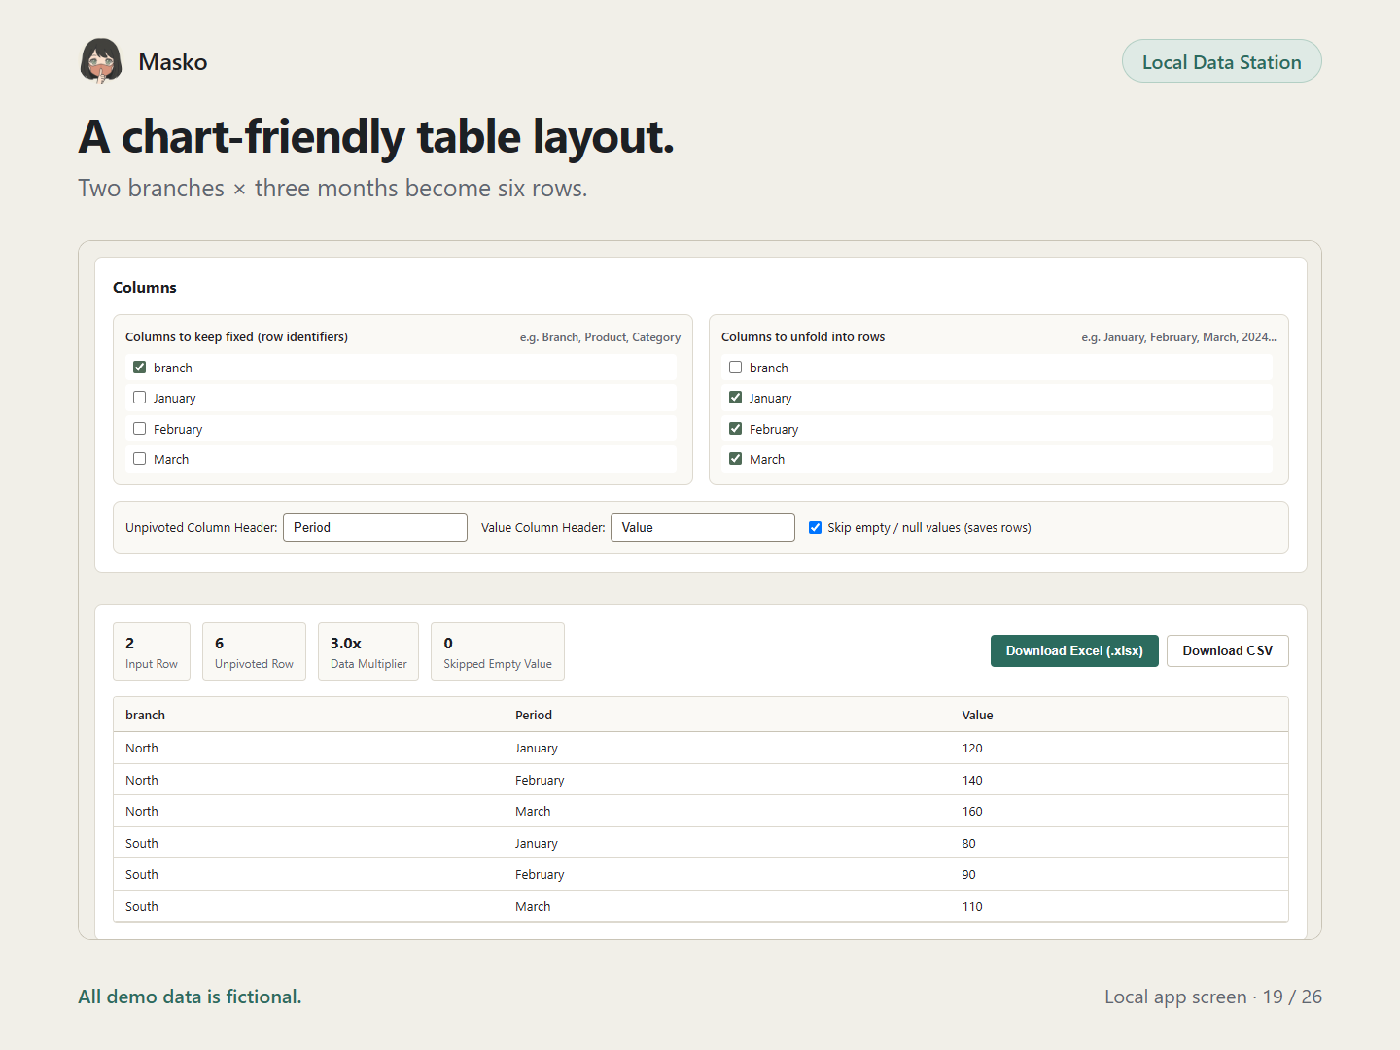Toggle Skip empty / null values checkbox
Viewport: 1400px width, 1050px height.
point(816,528)
